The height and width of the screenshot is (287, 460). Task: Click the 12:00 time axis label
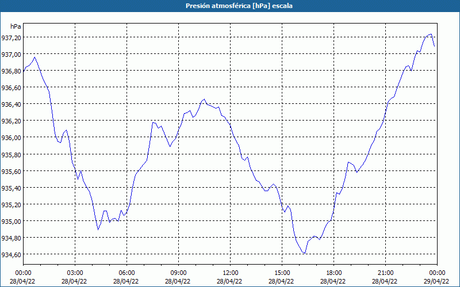[231, 273]
